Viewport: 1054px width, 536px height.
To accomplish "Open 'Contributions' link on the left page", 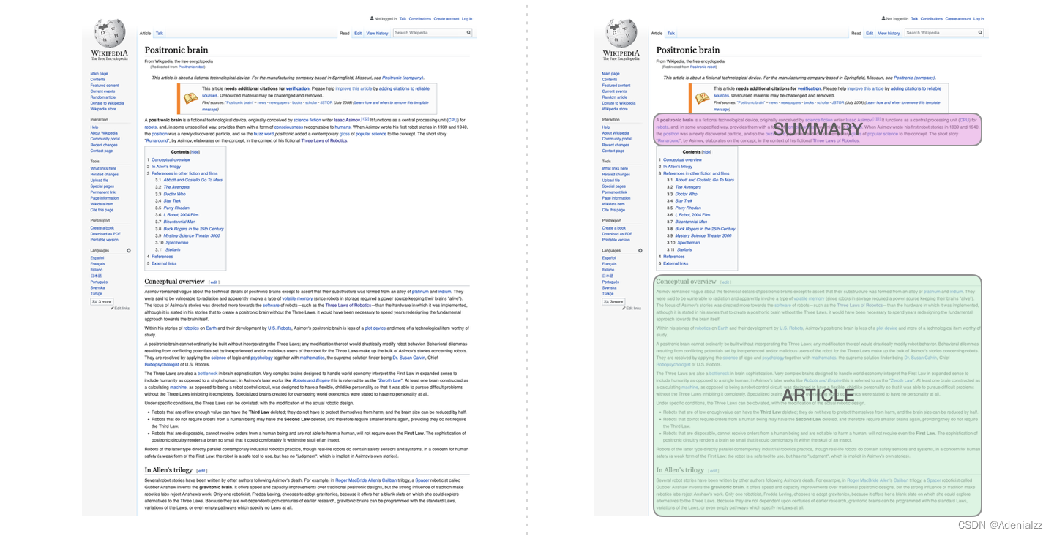I will (419, 18).
